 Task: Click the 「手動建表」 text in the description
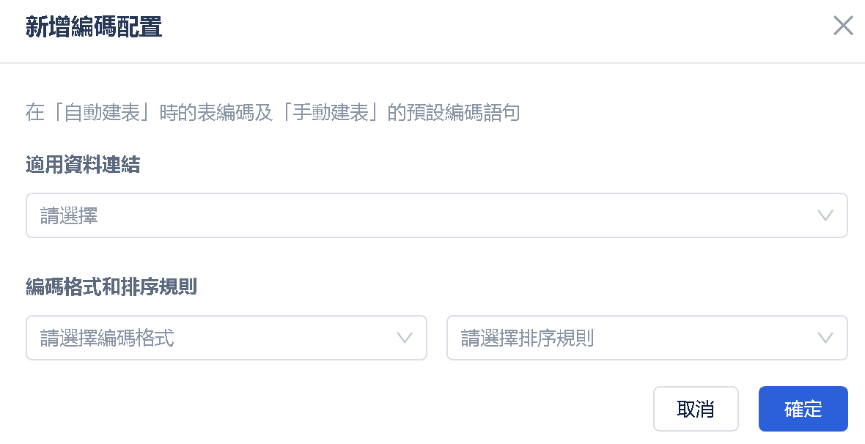pos(330,113)
